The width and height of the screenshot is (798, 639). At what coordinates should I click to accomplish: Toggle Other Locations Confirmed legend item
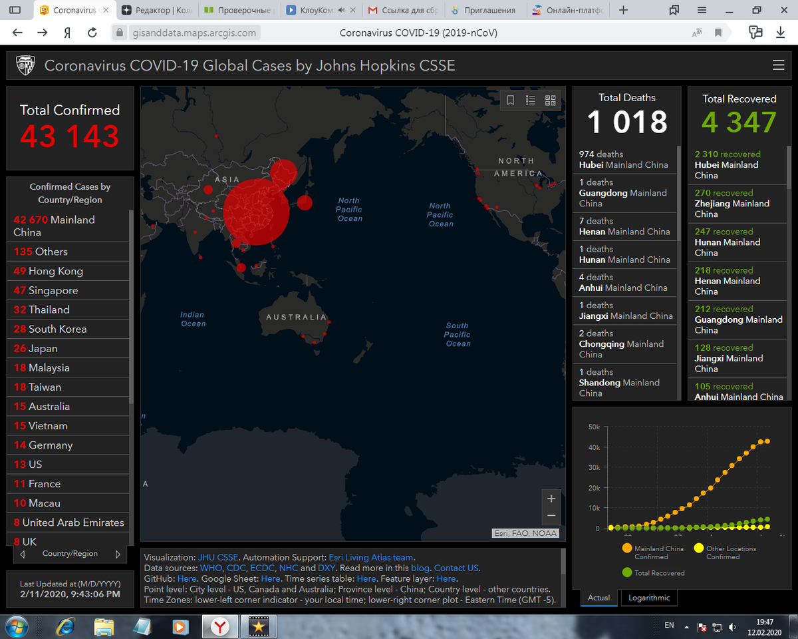click(x=724, y=552)
